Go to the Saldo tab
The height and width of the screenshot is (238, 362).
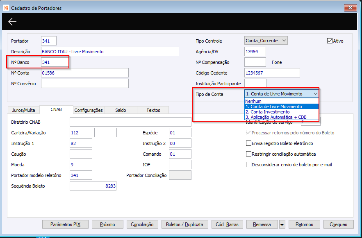(x=121, y=110)
